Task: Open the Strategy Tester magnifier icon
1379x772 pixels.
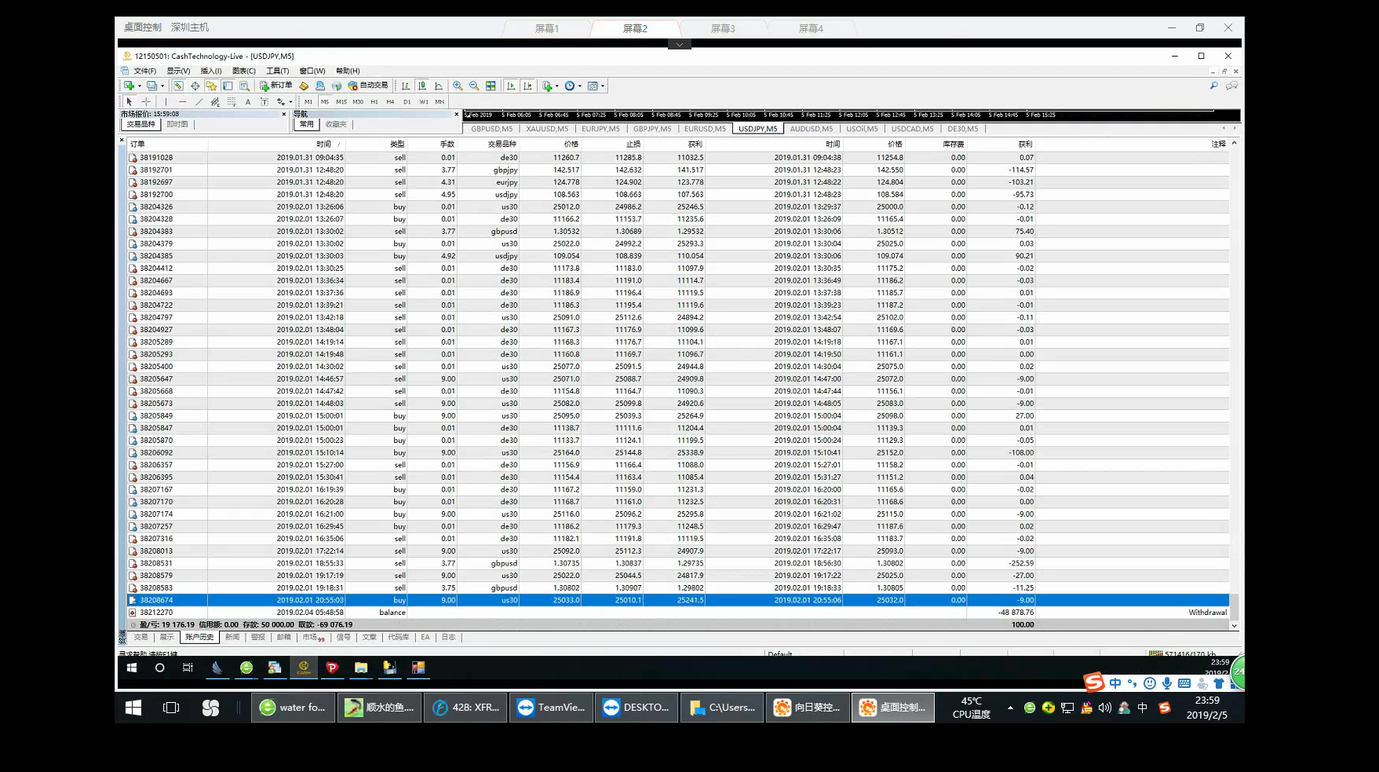Action: coord(244,86)
